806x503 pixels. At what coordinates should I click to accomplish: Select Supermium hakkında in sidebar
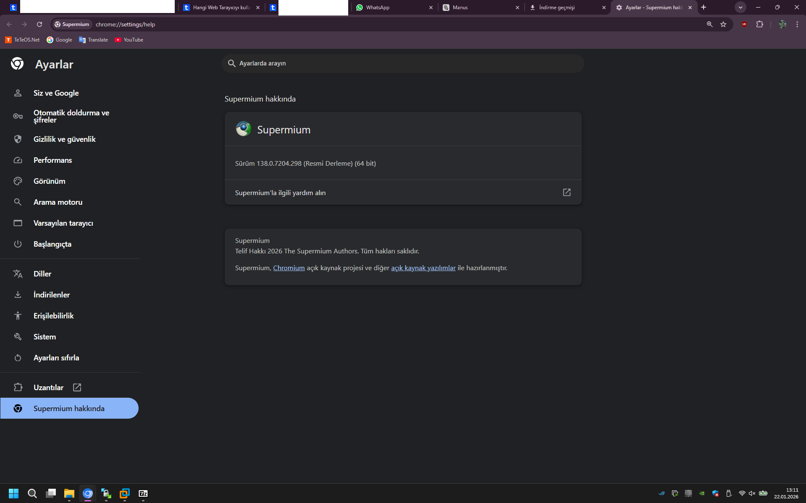point(69,408)
